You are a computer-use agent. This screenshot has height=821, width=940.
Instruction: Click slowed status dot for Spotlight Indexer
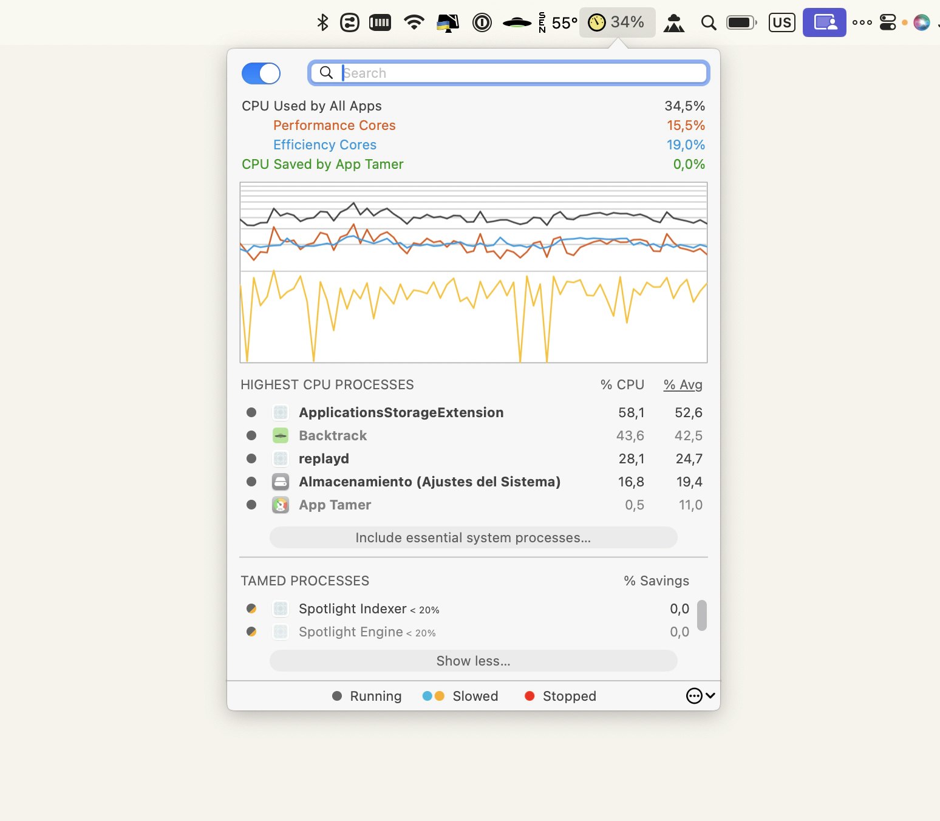click(x=251, y=609)
